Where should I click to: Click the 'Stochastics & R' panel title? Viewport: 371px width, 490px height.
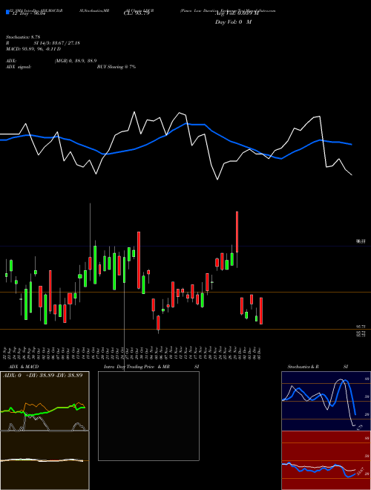point(303,367)
